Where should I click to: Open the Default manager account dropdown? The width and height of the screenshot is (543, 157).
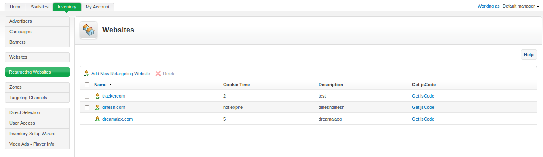point(521,6)
